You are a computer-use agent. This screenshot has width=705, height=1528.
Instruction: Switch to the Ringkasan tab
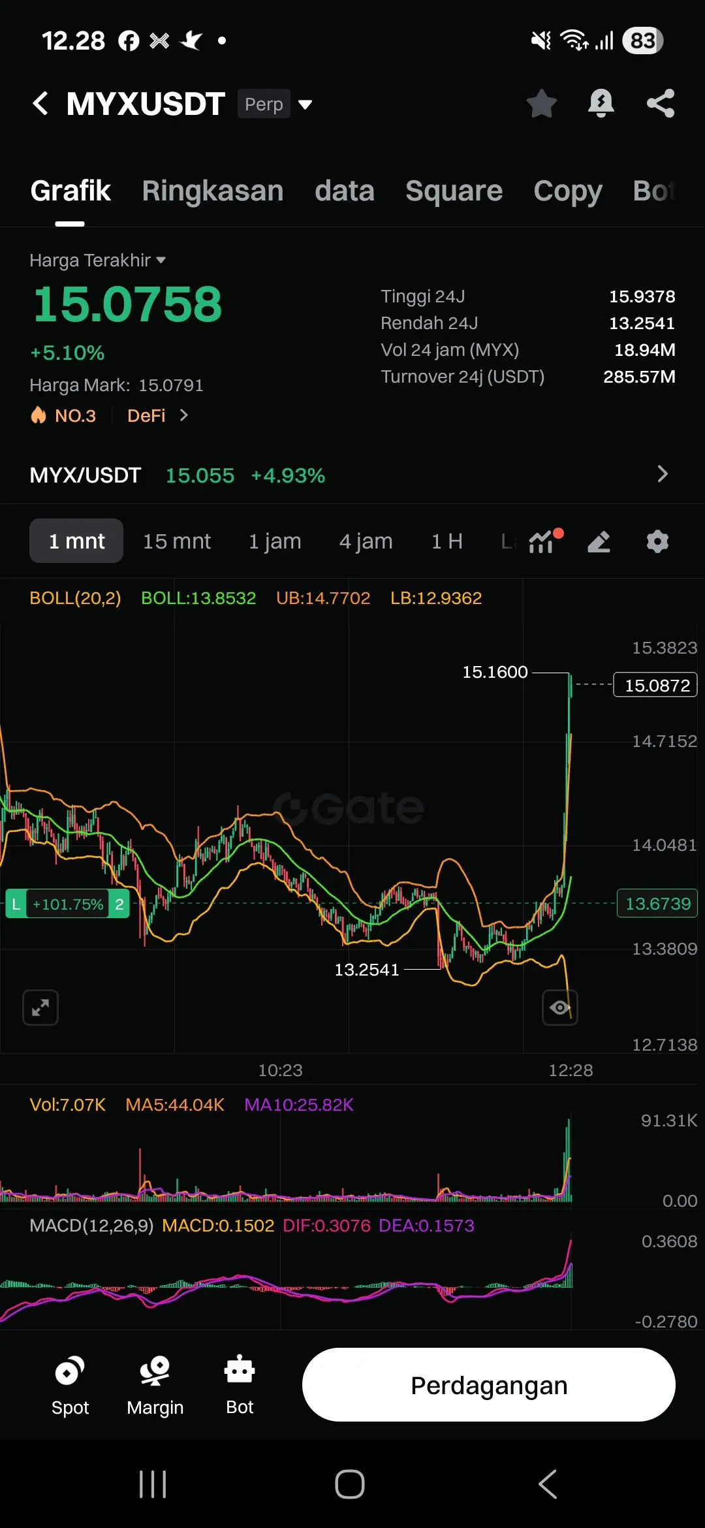click(213, 191)
